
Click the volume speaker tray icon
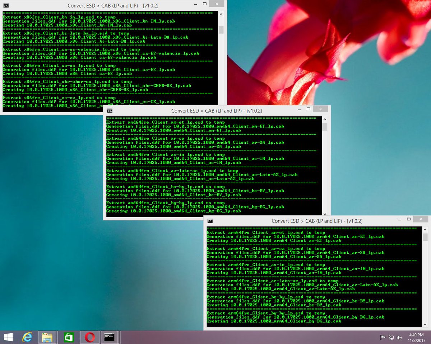pos(399,338)
